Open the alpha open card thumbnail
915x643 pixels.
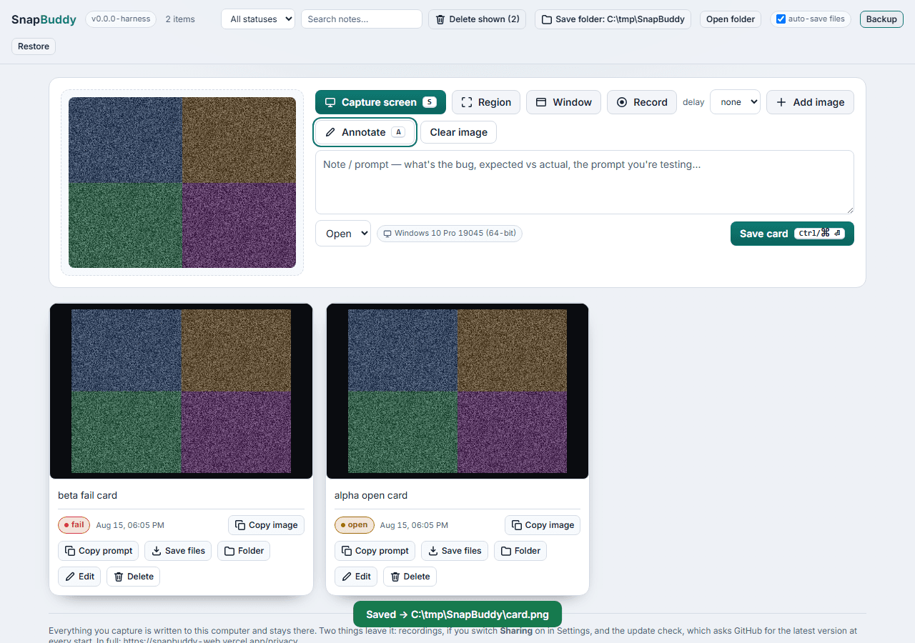pos(457,391)
